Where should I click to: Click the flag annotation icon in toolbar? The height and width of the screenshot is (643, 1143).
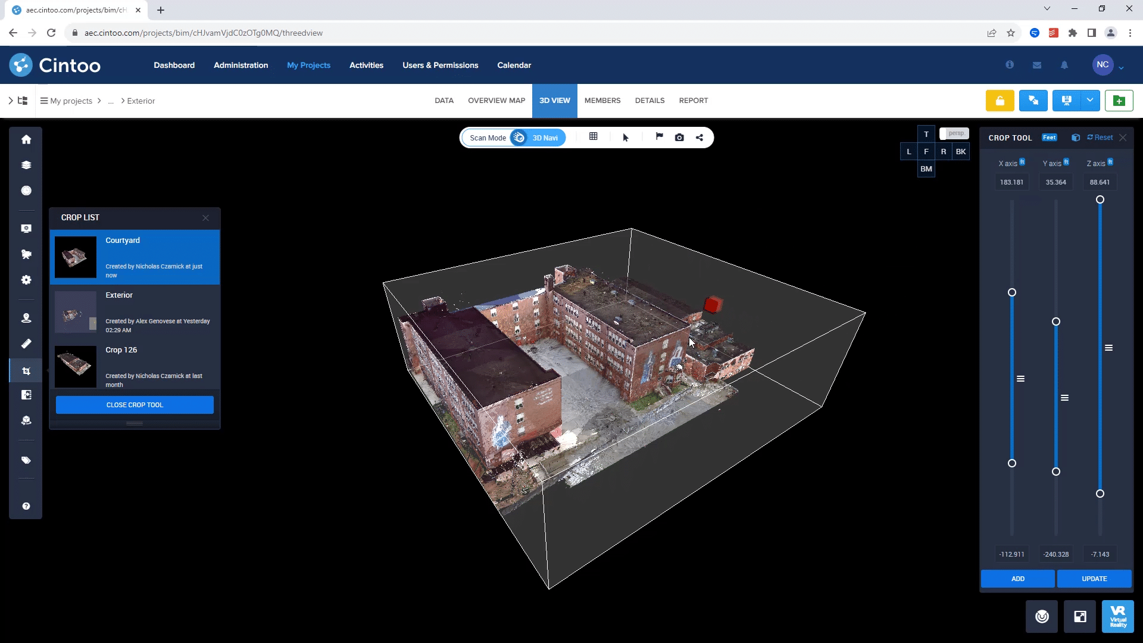pyautogui.click(x=659, y=137)
